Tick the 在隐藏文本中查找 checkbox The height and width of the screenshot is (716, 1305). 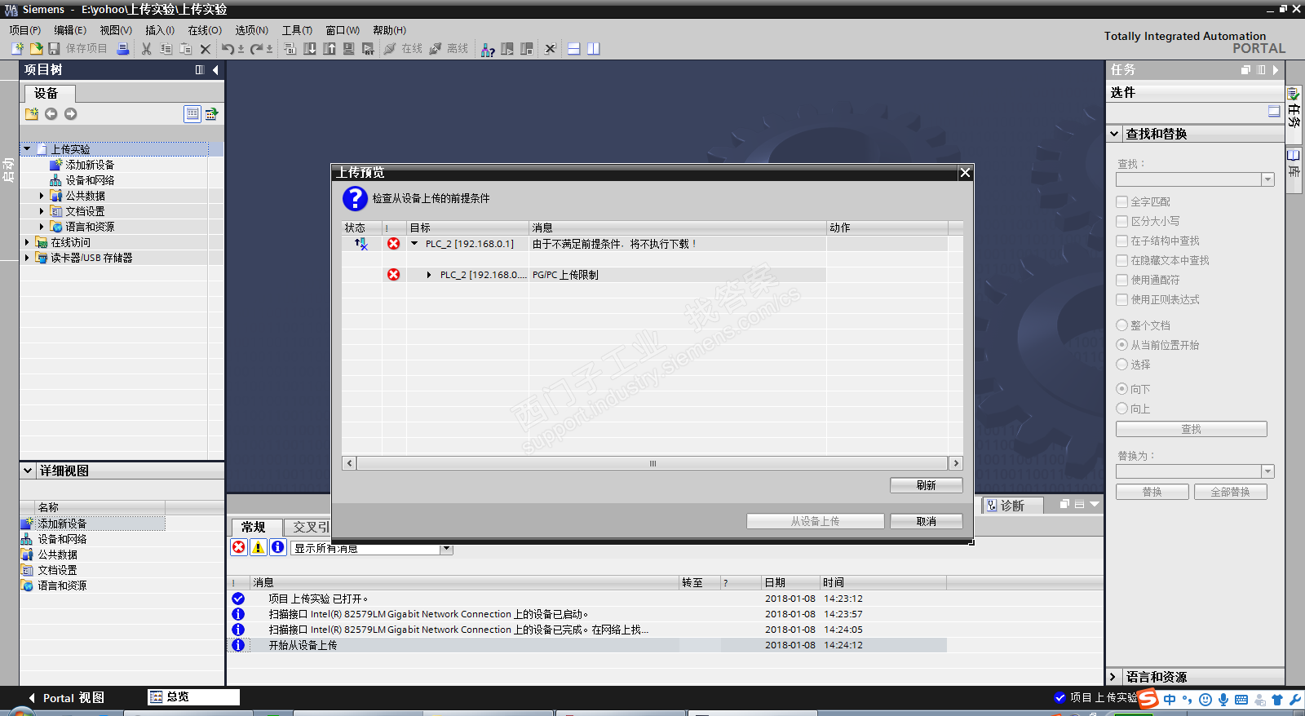coord(1122,260)
